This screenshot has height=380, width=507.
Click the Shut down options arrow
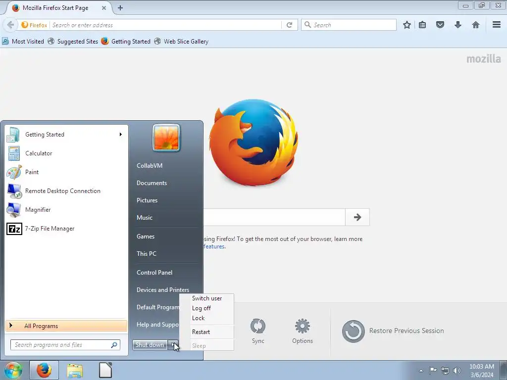point(173,345)
